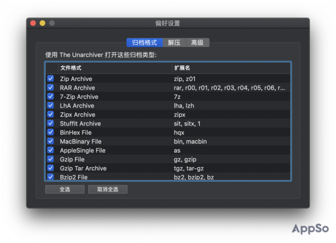Disable the Zipx Archive checkbox
This screenshot has width=336, height=243.
pyautogui.click(x=50, y=115)
